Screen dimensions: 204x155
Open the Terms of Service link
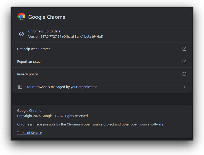29,133
